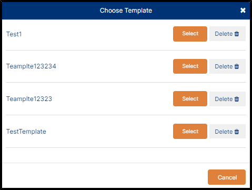Select the TestTemplate template
Image resolution: width=252 pixels, height=190 pixels.
pyautogui.click(x=190, y=131)
